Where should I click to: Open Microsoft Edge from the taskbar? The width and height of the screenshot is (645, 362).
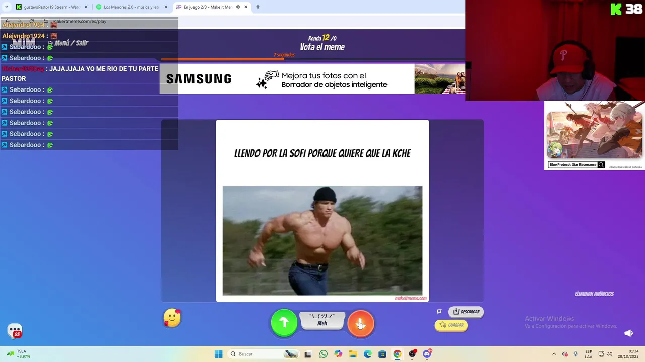pos(368,354)
